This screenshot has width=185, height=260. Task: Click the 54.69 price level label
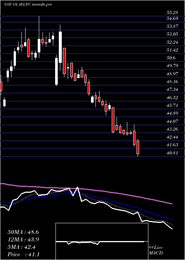coord(172,19)
